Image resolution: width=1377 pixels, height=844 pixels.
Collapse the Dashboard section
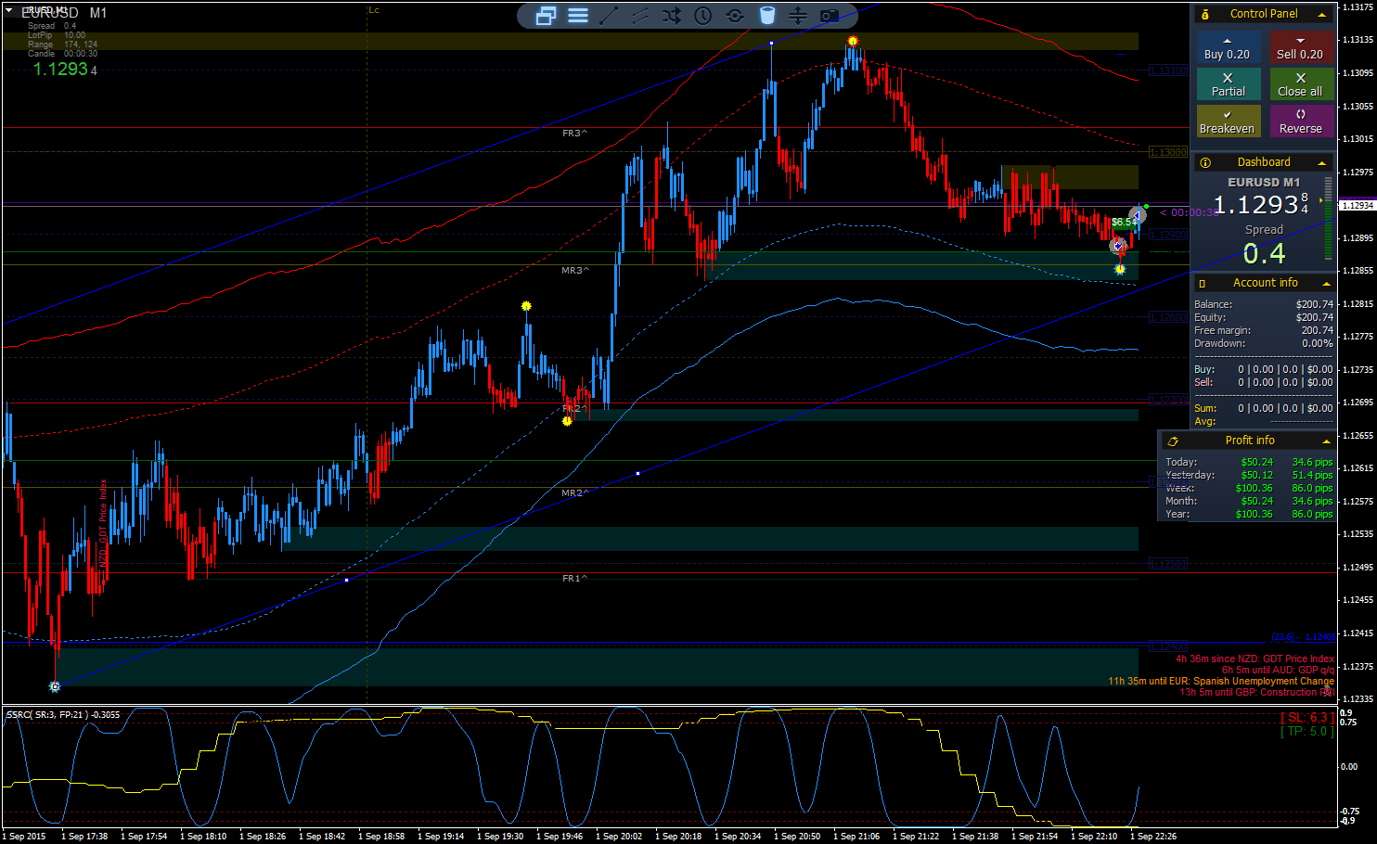click(1322, 162)
